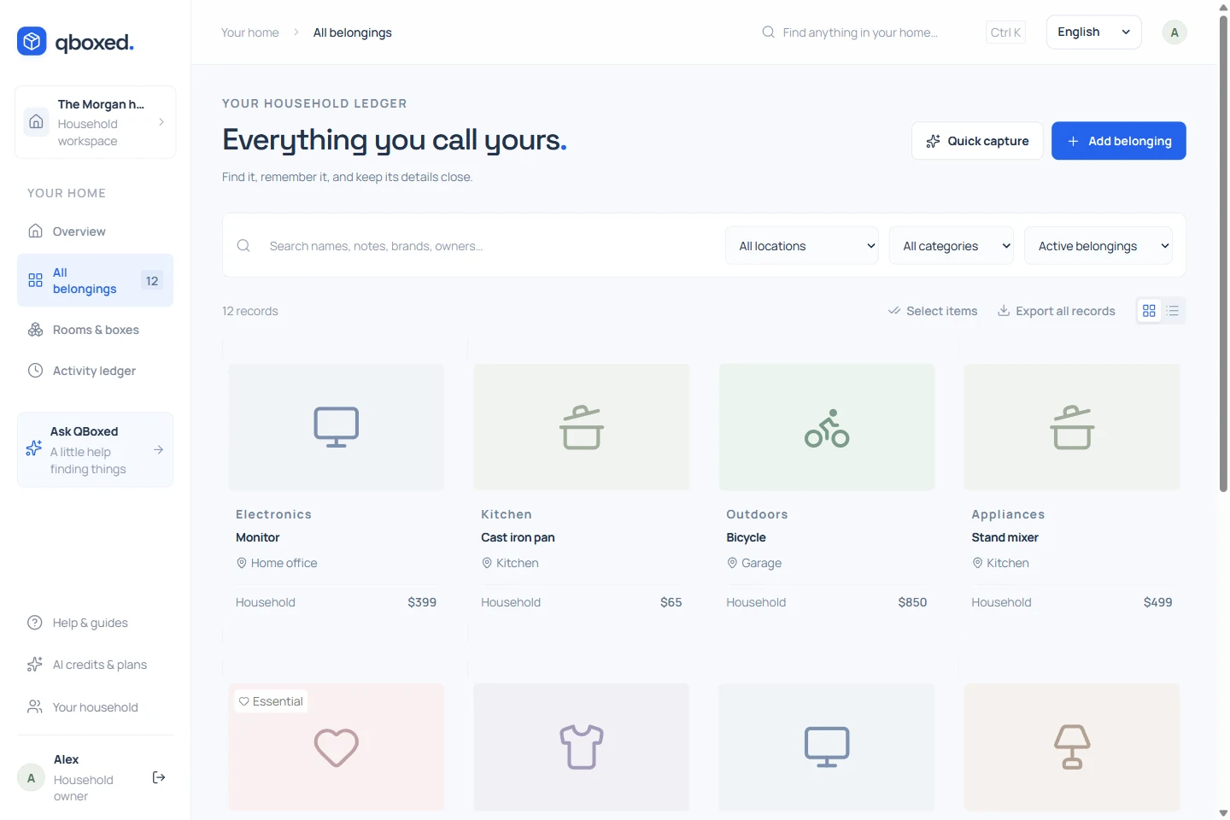Open the Morgan household workspace switcher
The height and width of the screenshot is (820, 1230).
click(95, 122)
